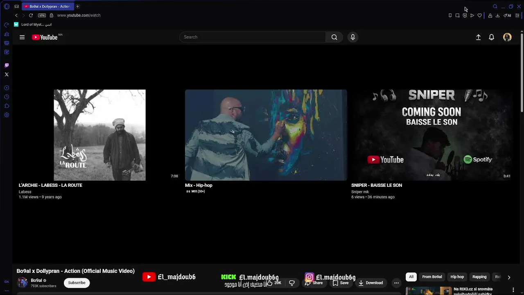Viewport: 524px width, 295px height.
Task: Open the Mix - Hip-hop thumbnail
Action: click(266, 135)
